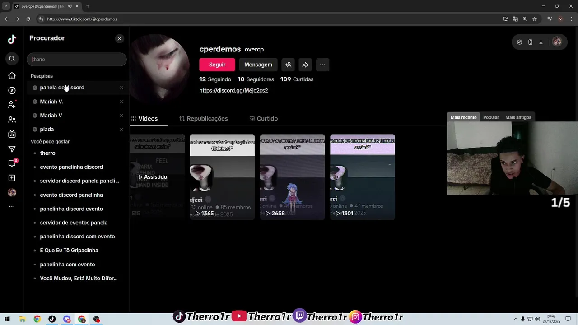
Task: Open the Following icon with red dot
Action: pos(12,105)
